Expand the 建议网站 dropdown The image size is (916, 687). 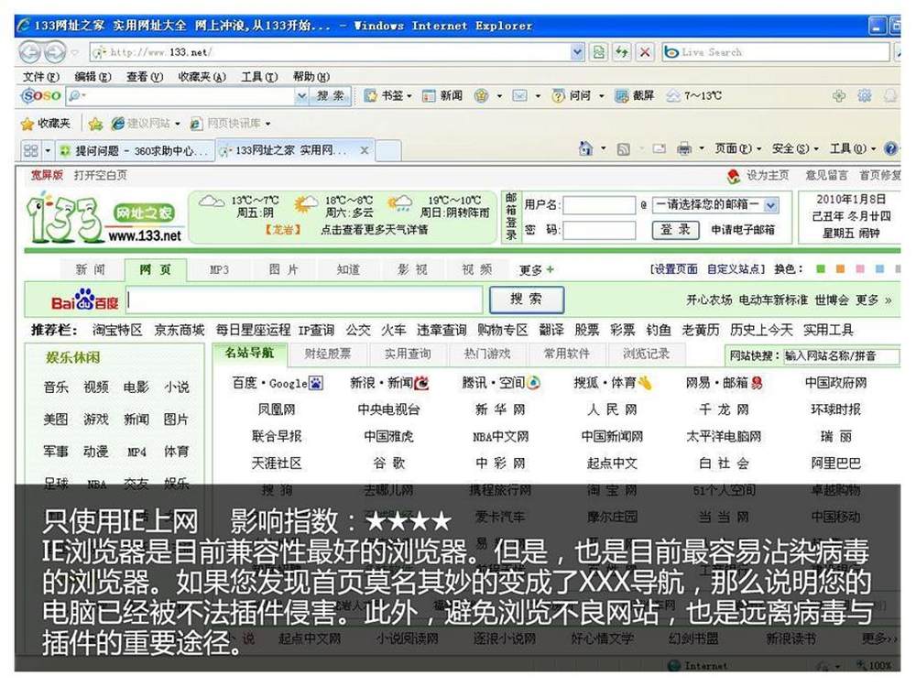[177, 124]
